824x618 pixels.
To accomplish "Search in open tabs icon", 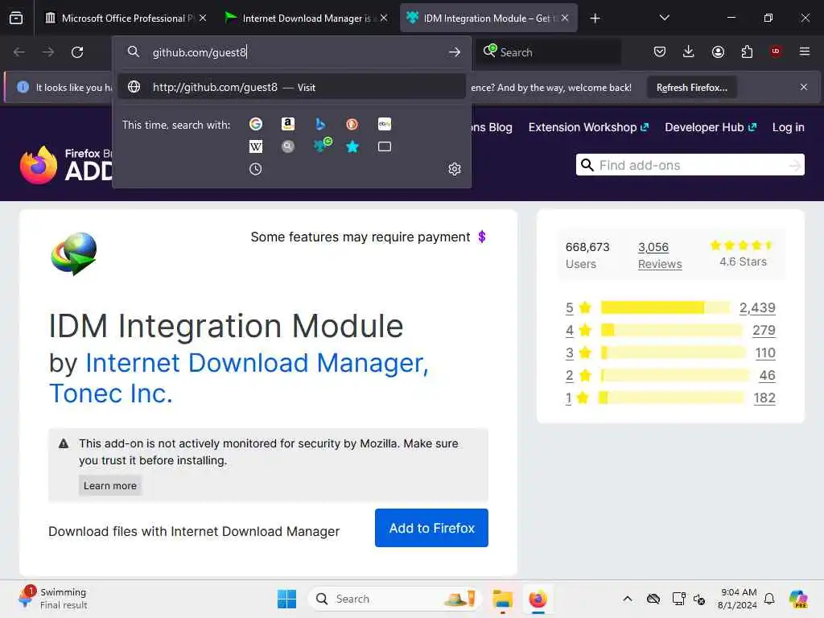I will point(384,146).
